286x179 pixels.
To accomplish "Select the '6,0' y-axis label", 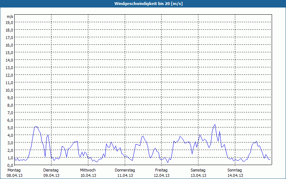I will [10, 120].
